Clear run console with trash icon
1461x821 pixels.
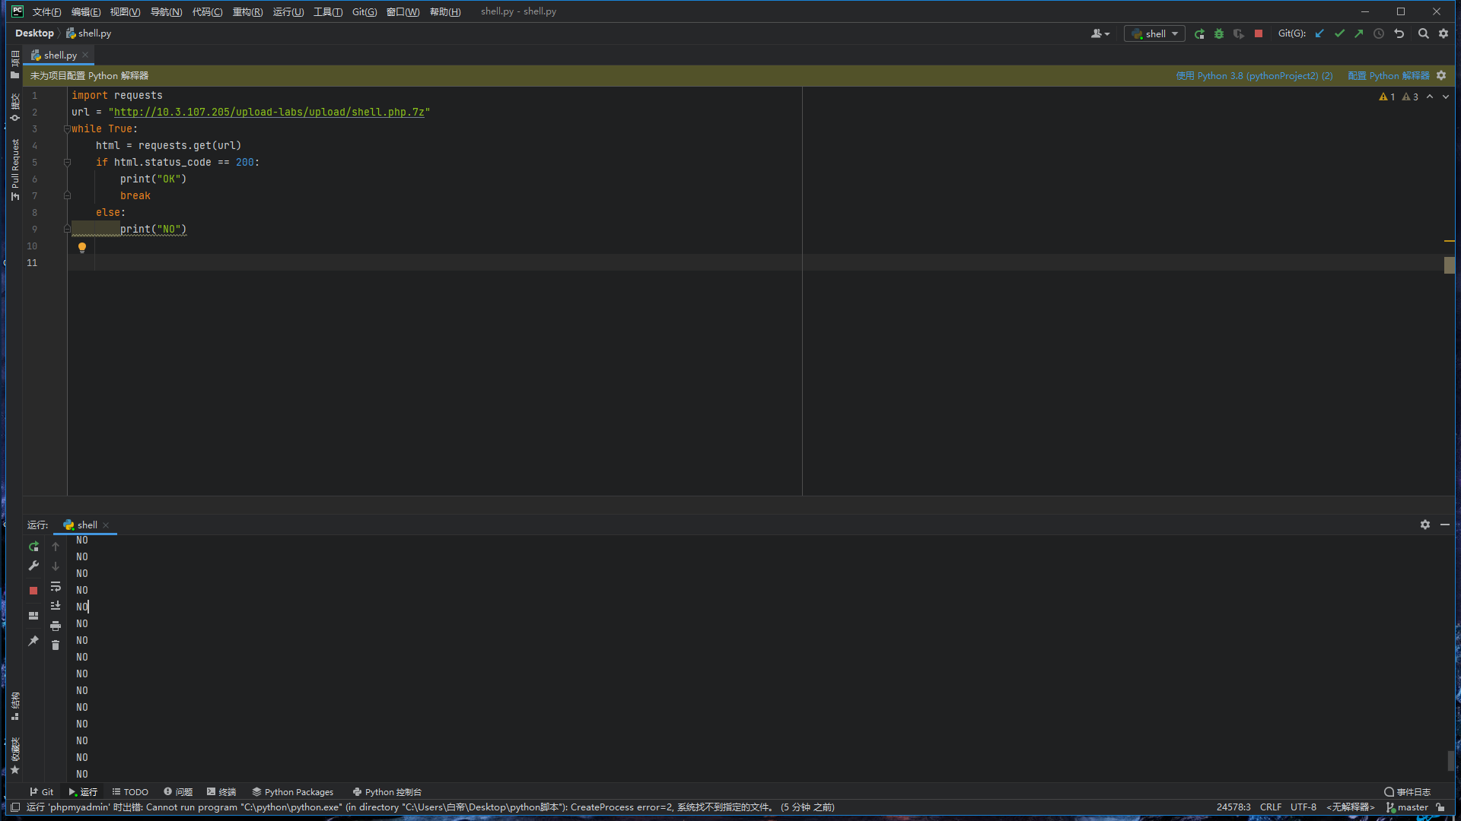(56, 645)
